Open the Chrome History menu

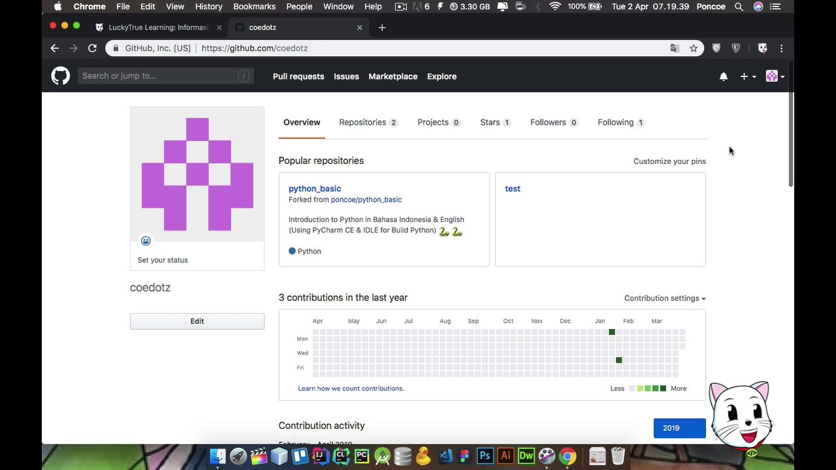click(208, 7)
